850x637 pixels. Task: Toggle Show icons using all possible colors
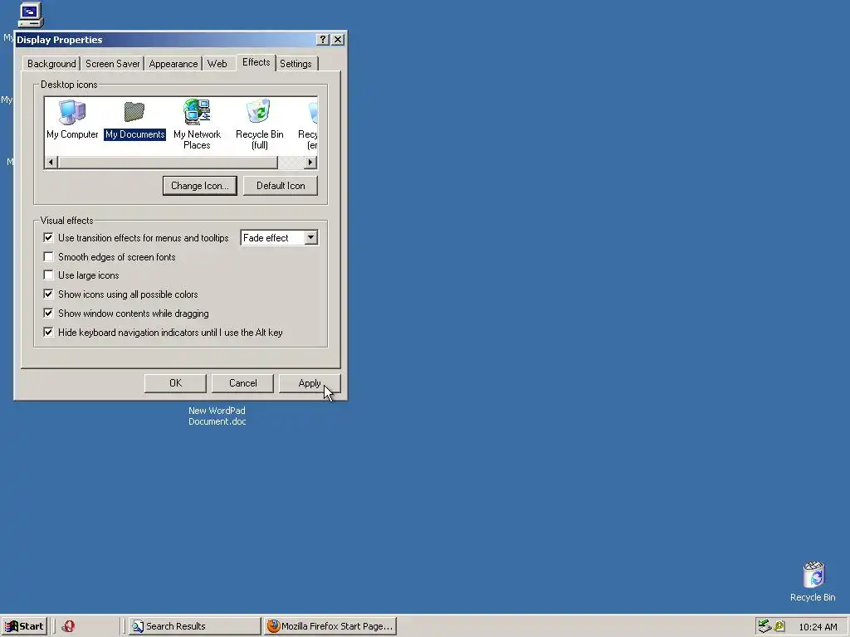point(48,294)
